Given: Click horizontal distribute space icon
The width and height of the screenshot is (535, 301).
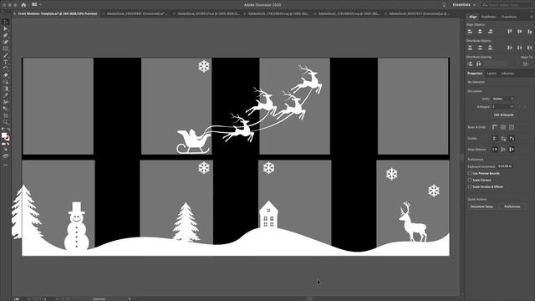Looking at the screenshot, I should 479,64.
